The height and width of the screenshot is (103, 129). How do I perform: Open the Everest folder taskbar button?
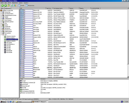click(x=23, y=102)
